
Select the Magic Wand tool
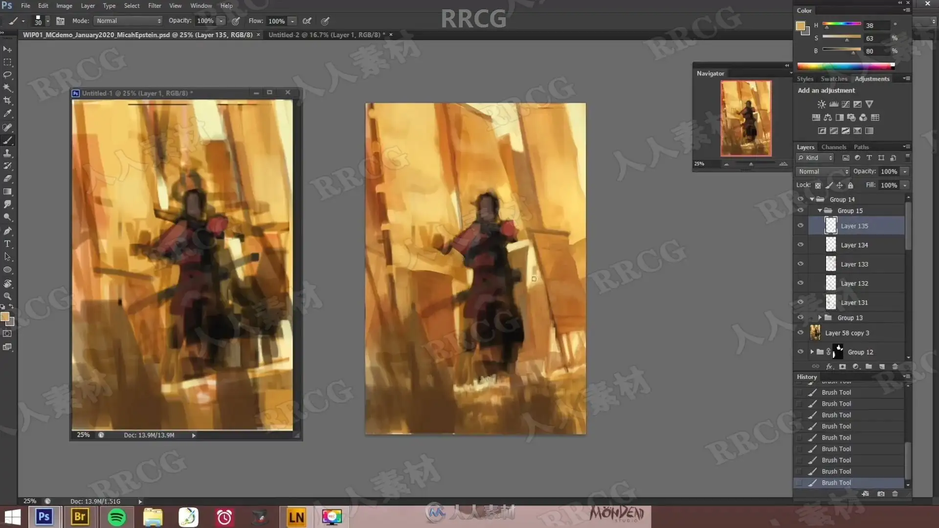pyautogui.click(x=7, y=88)
